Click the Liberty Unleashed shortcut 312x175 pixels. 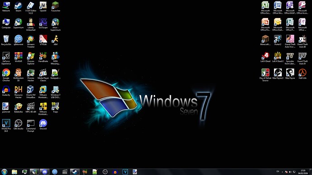(31, 25)
